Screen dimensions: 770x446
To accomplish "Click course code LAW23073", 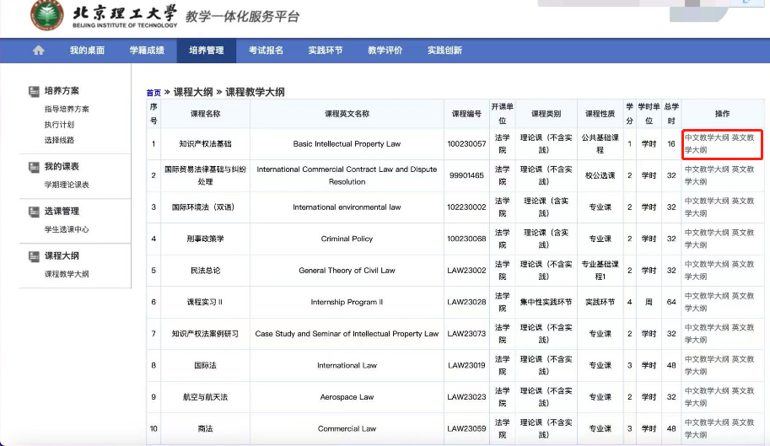I will [466, 334].
